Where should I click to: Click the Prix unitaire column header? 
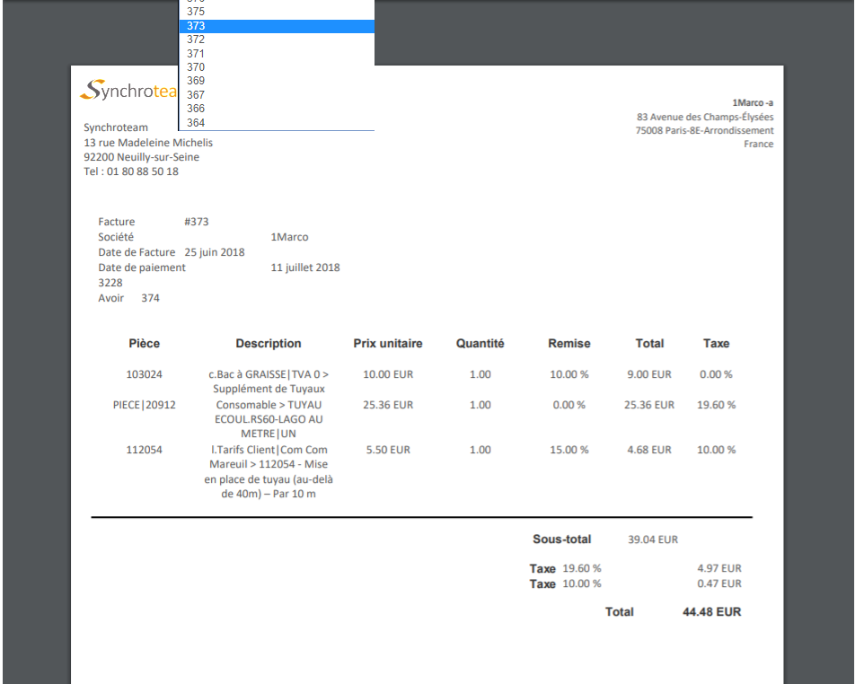tap(388, 344)
